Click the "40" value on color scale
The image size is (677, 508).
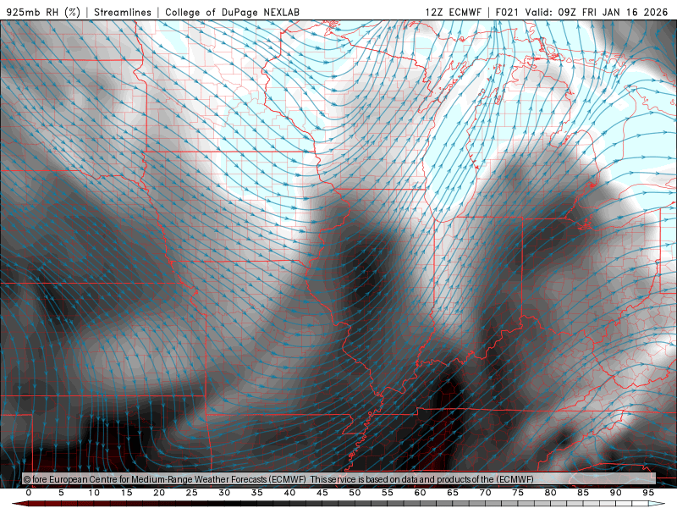click(289, 493)
